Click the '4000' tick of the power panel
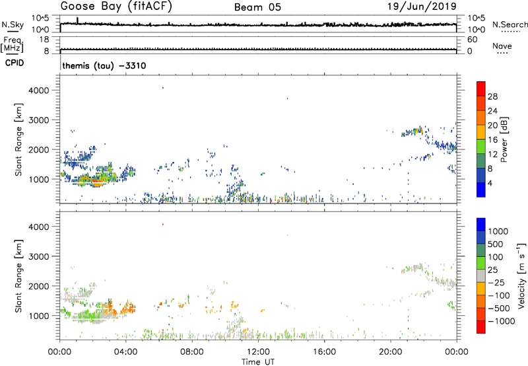 [39, 91]
